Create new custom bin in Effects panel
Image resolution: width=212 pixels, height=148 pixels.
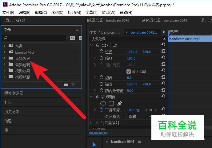coord(66,84)
